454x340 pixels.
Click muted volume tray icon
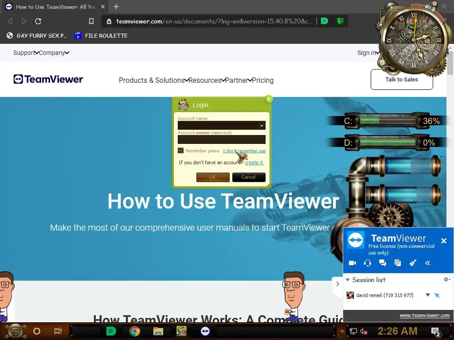(364, 331)
